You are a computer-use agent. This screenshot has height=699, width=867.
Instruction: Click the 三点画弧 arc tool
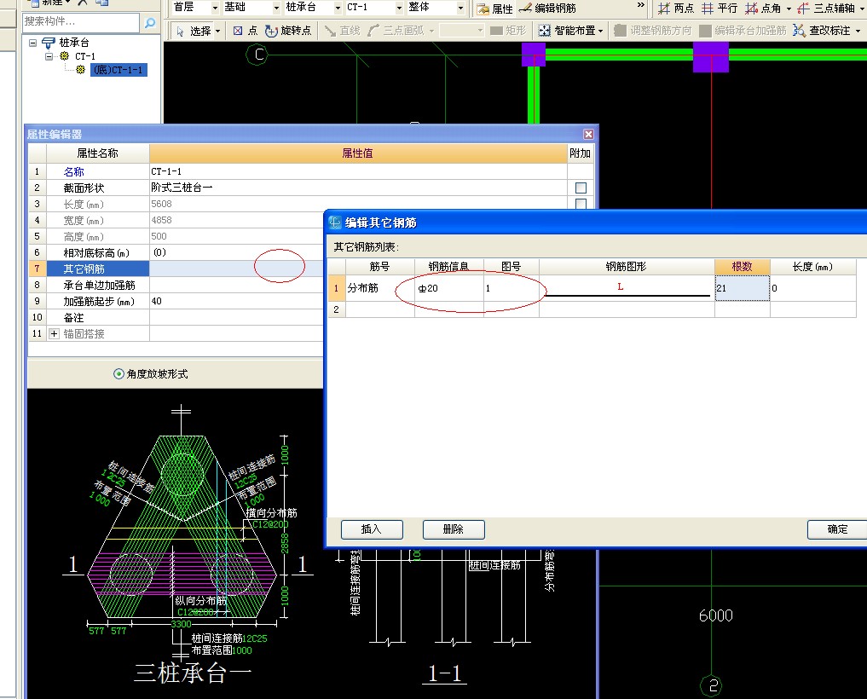pos(396,31)
